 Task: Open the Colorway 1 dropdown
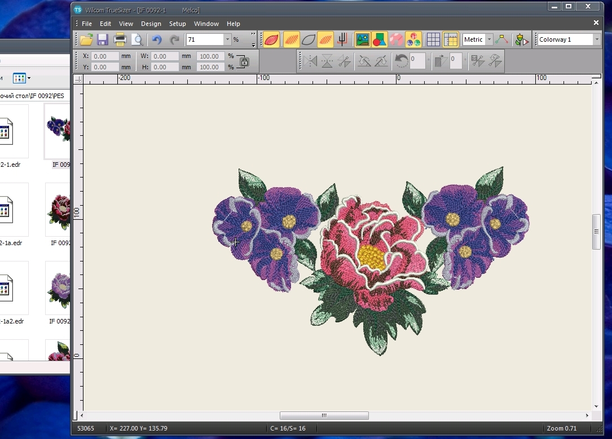click(x=597, y=39)
